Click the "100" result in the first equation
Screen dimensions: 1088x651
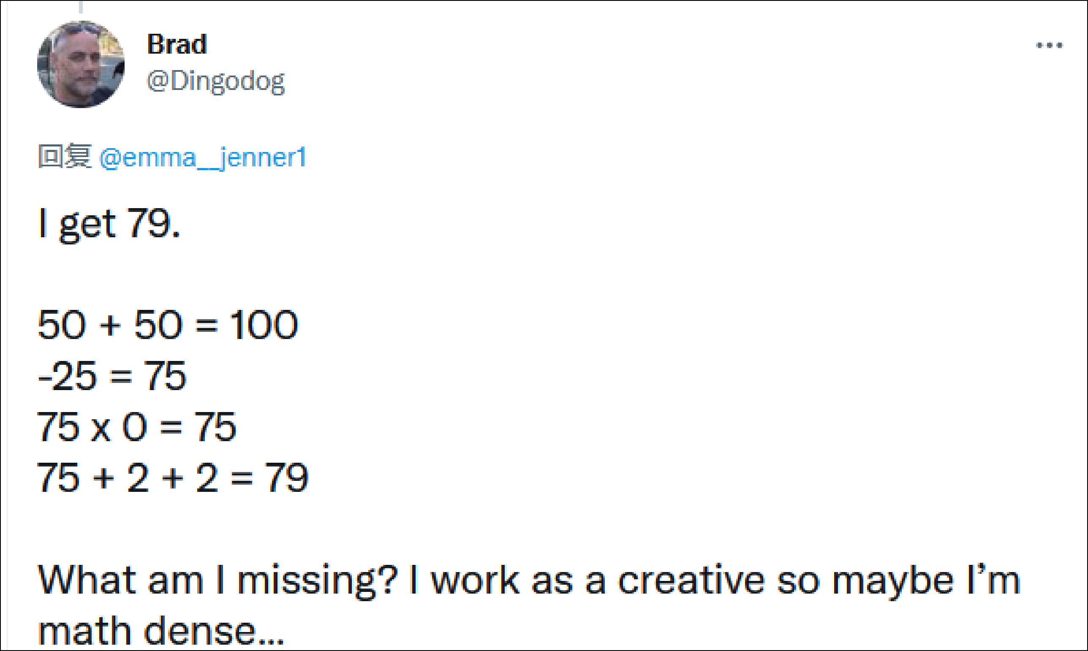[x=264, y=325]
